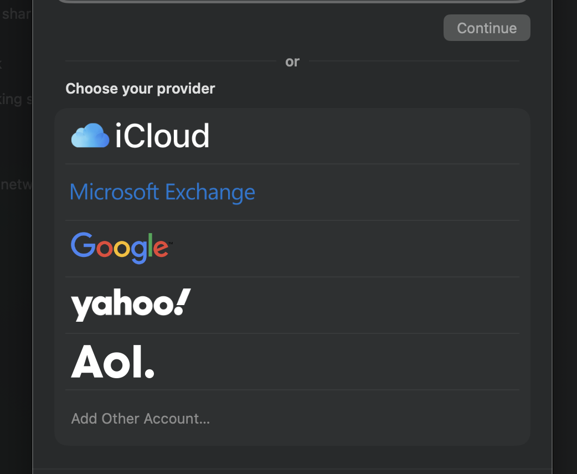
Task: Select the colorful Google logo
Action: tap(121, 248)
